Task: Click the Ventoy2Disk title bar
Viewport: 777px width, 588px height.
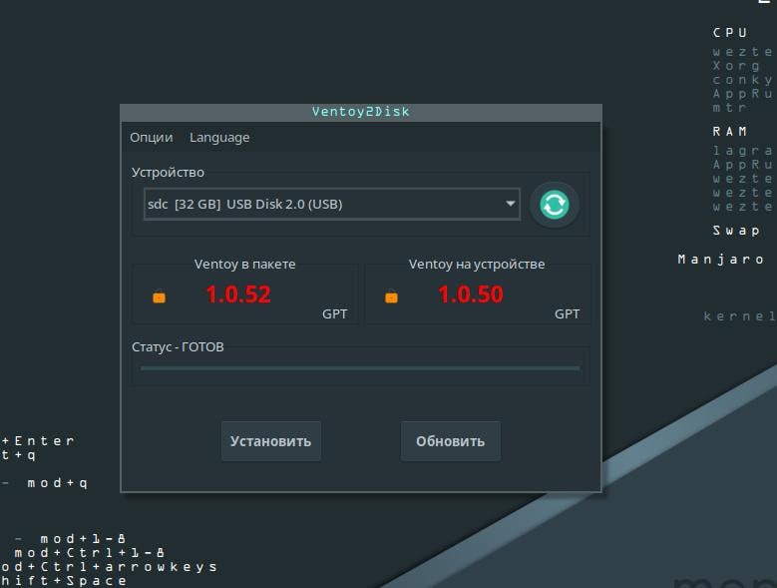Action: coord(361,113)
